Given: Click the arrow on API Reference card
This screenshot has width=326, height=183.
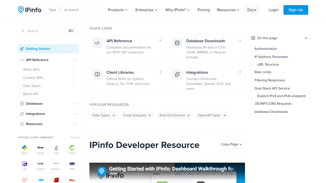Looking at the screenshot, I should tap(160, 40).
